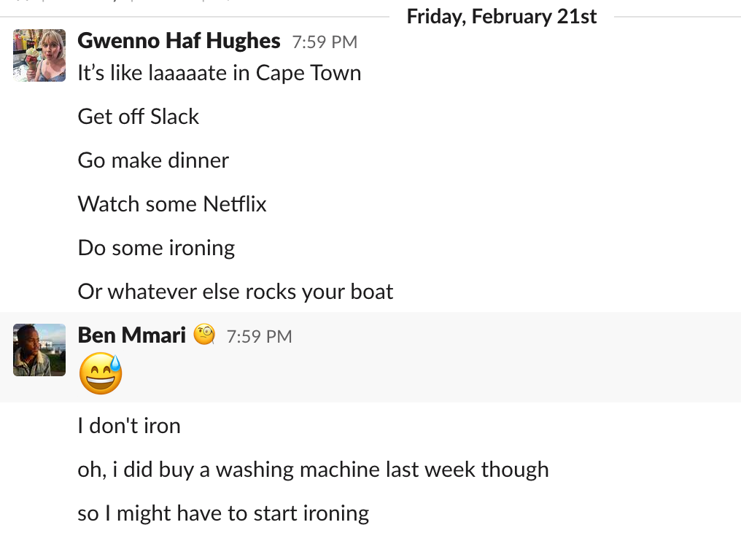Image resolution: width=741 pixels, height=541 pixels.
Task: Open the Friday, February 21st date divider
Action: coord(501,17)
